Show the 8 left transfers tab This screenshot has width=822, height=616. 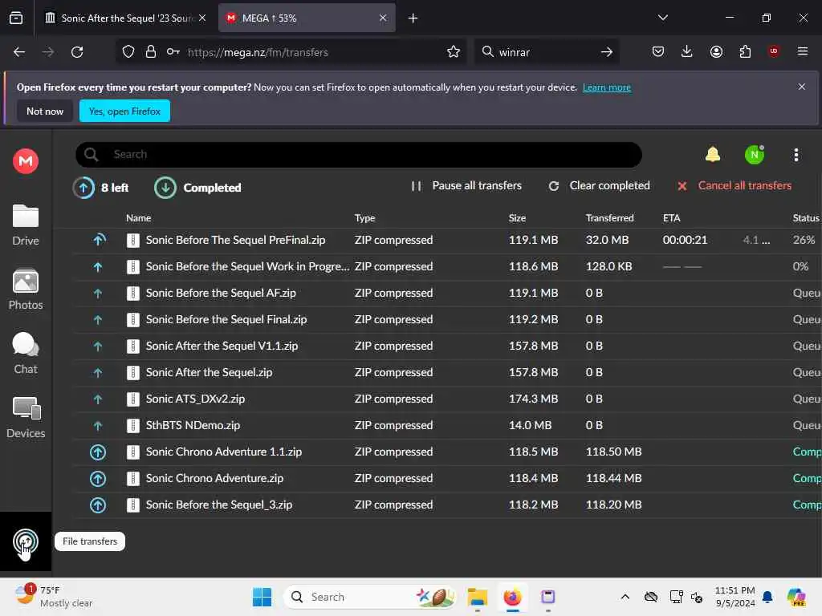[101, 188]
